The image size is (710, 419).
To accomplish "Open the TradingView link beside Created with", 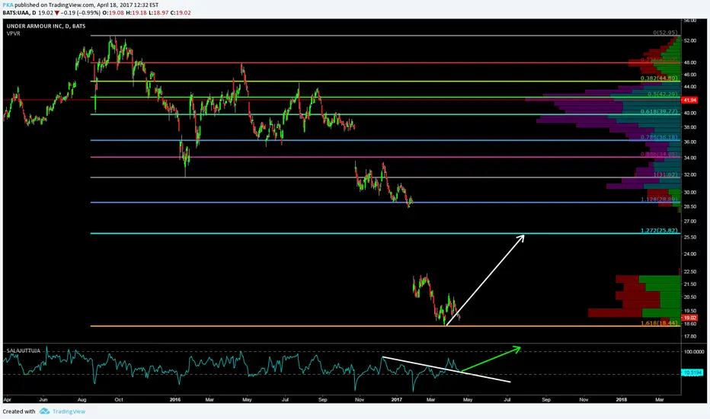I will pos(69,411).
